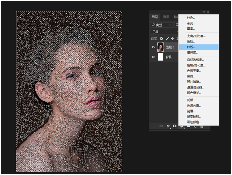Delete layer with trash icon
The width and height of the screenshot is (232, 175).
pos(202,127)
